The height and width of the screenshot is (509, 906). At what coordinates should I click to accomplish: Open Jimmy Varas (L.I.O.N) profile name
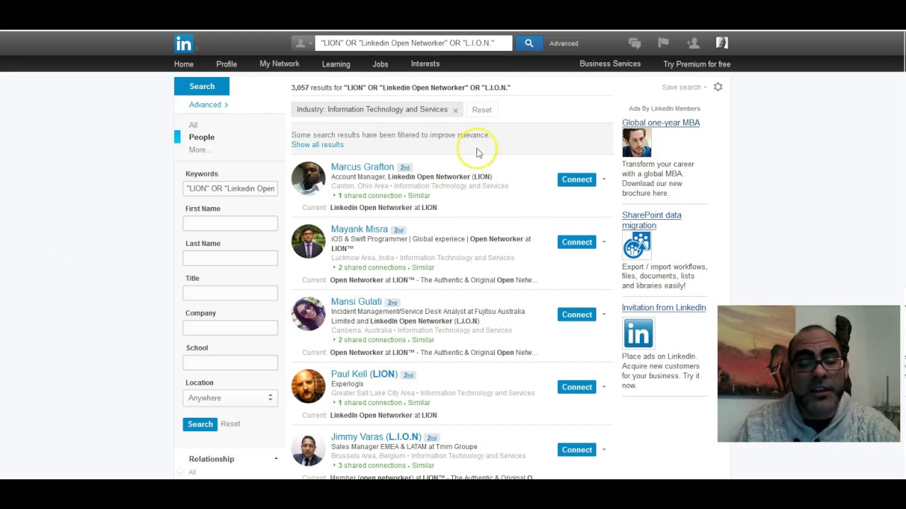click(x=376, y=437)
